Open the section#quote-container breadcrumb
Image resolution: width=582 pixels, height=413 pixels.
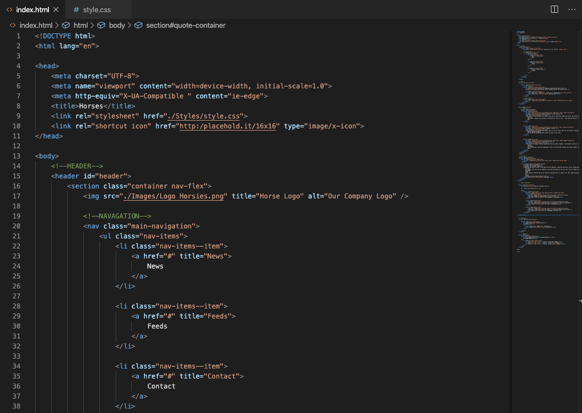click(186, 25)
